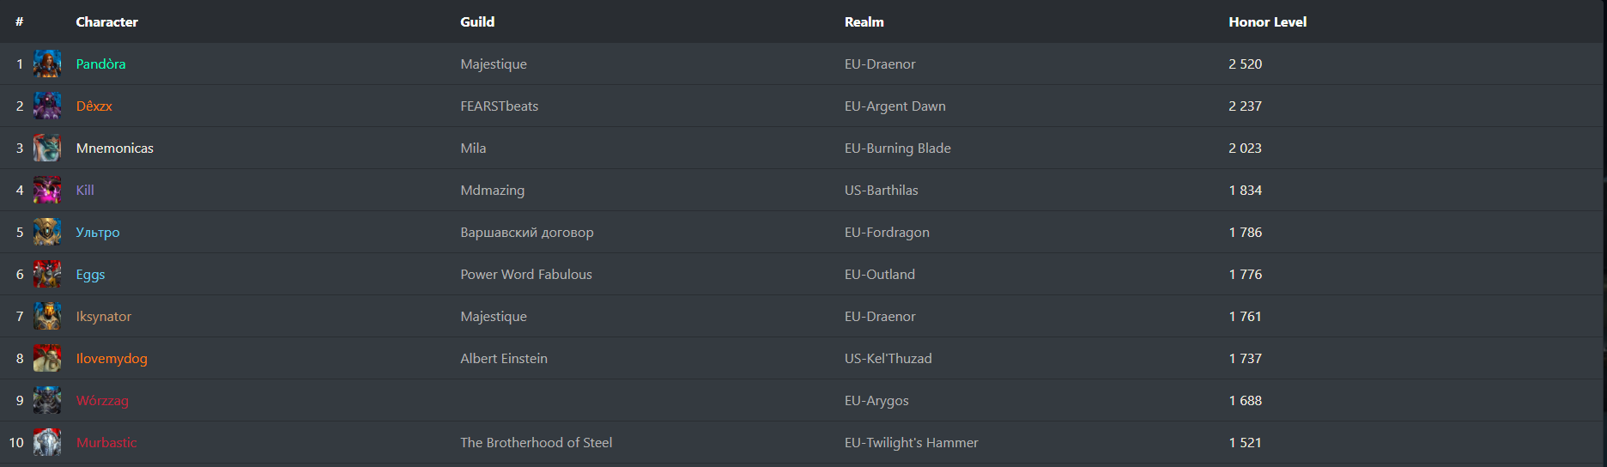Image resolution: width=1607 pixels, height=467 pixels.
Task: Open The Brotherhood of Steel guild
Action: tap(536, 442)
